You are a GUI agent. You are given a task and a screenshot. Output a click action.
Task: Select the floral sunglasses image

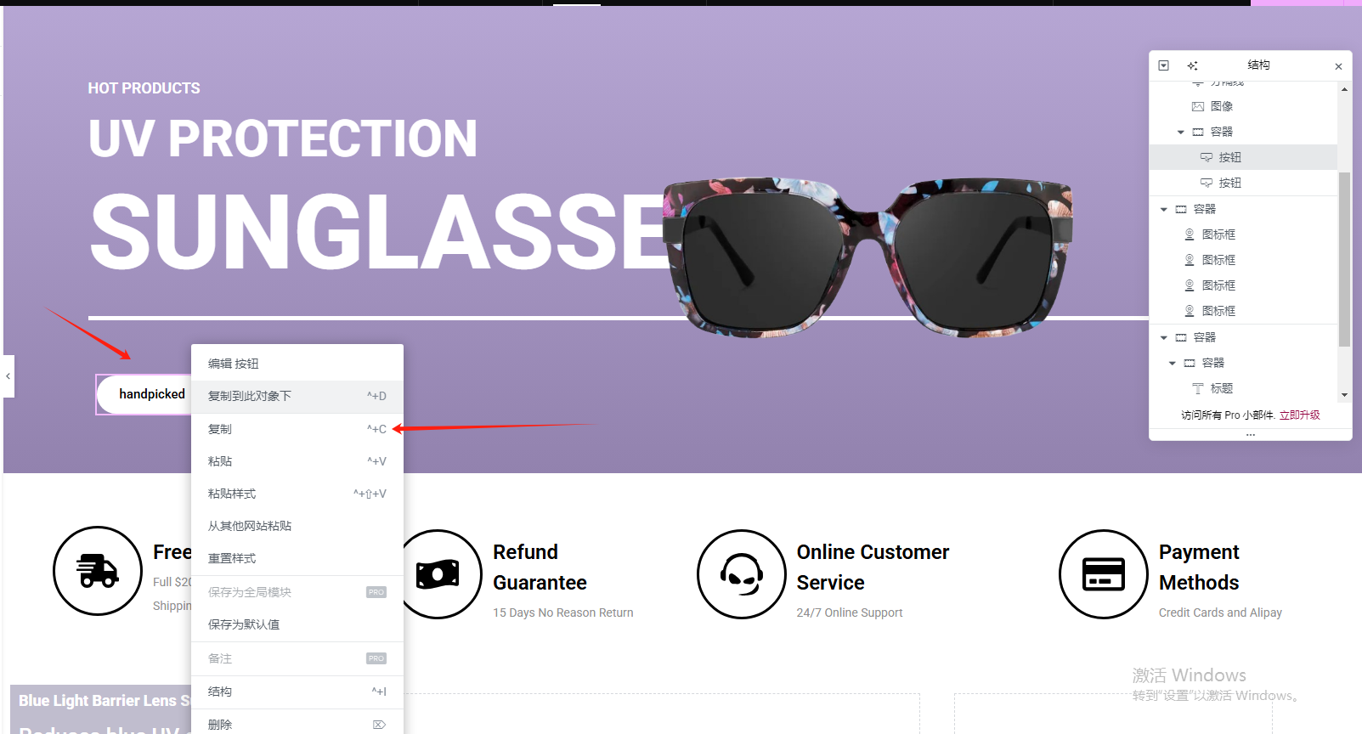coord(867,257)
